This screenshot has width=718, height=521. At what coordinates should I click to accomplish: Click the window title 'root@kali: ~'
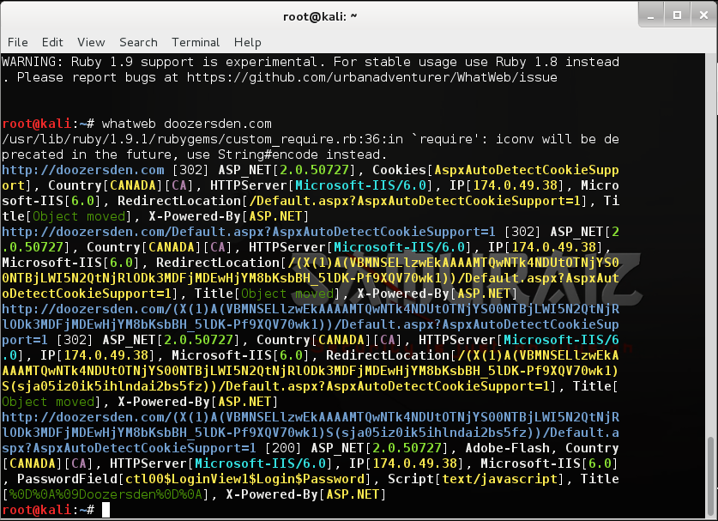coord(320,16)
